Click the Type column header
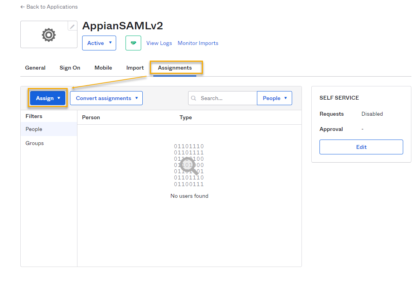420x283 pixels. [x=186, y=117]
